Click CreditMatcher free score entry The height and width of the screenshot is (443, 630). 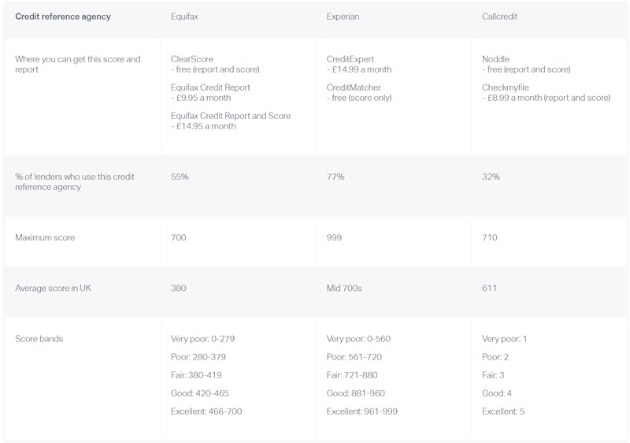(359, 92)
